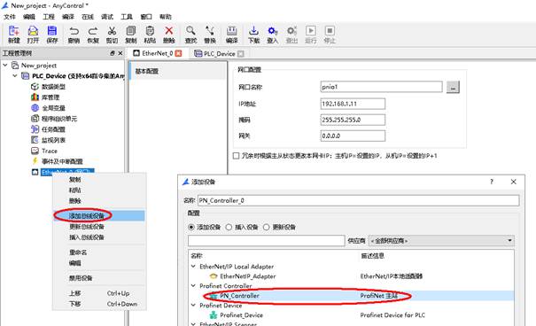This screenshot has width=536, height=326.
Task: Collapse the PLC_Device tree node
Action: (x=15, y=75)
